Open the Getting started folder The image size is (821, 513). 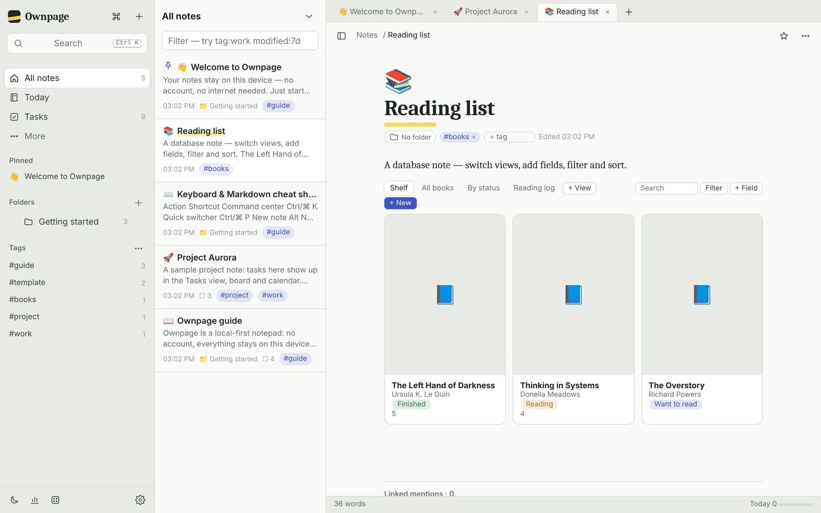[77, 222]
